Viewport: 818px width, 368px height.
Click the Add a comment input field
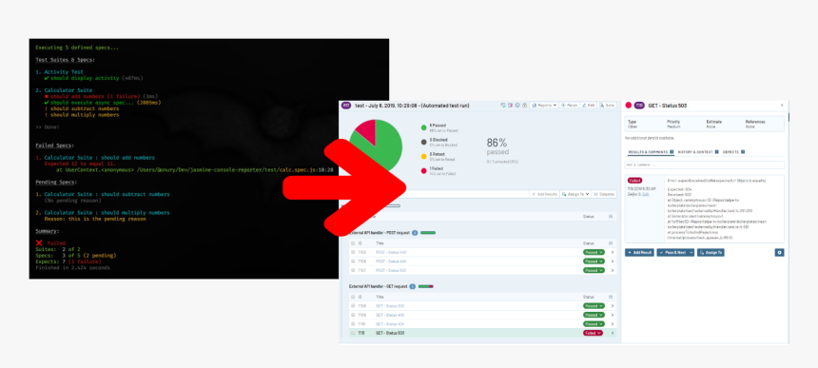click(x=704, y=165)
